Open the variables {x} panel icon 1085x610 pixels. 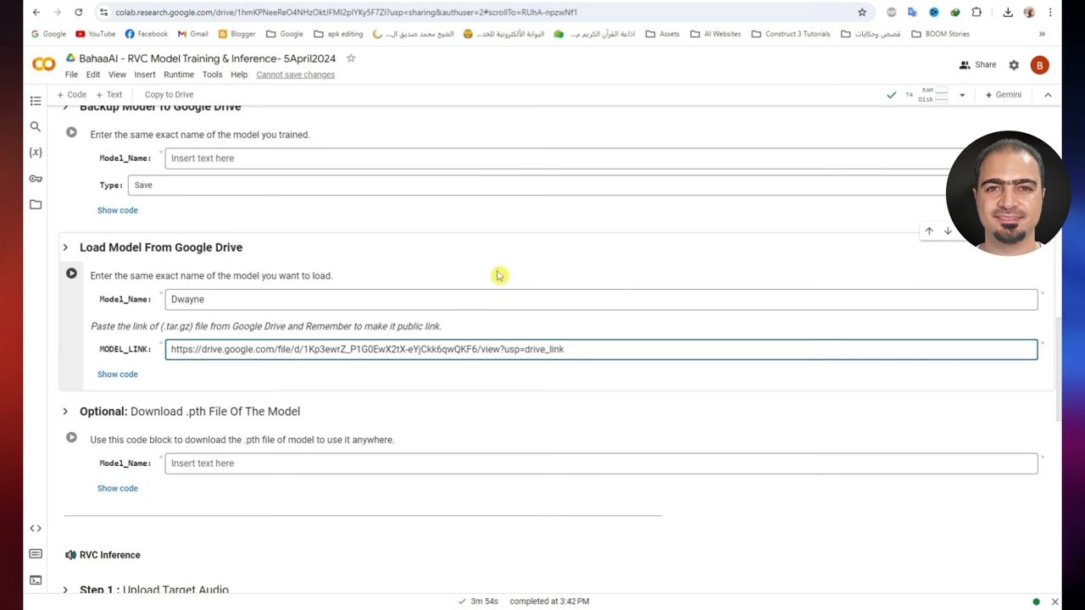[36, 152]
